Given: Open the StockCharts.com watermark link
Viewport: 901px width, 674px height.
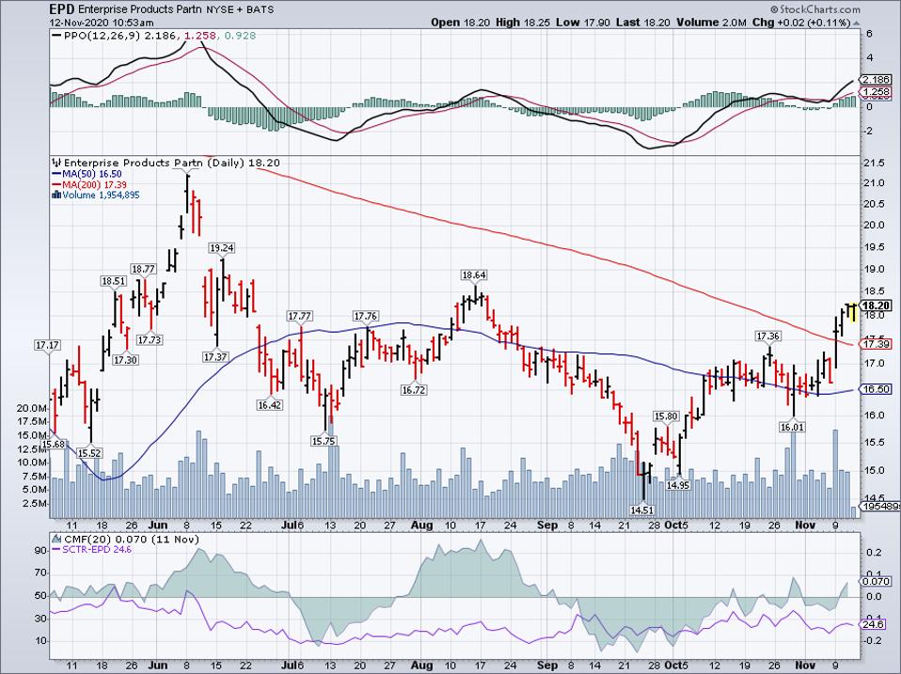Looking at the screenshot, I should click(x=814, y=9).
